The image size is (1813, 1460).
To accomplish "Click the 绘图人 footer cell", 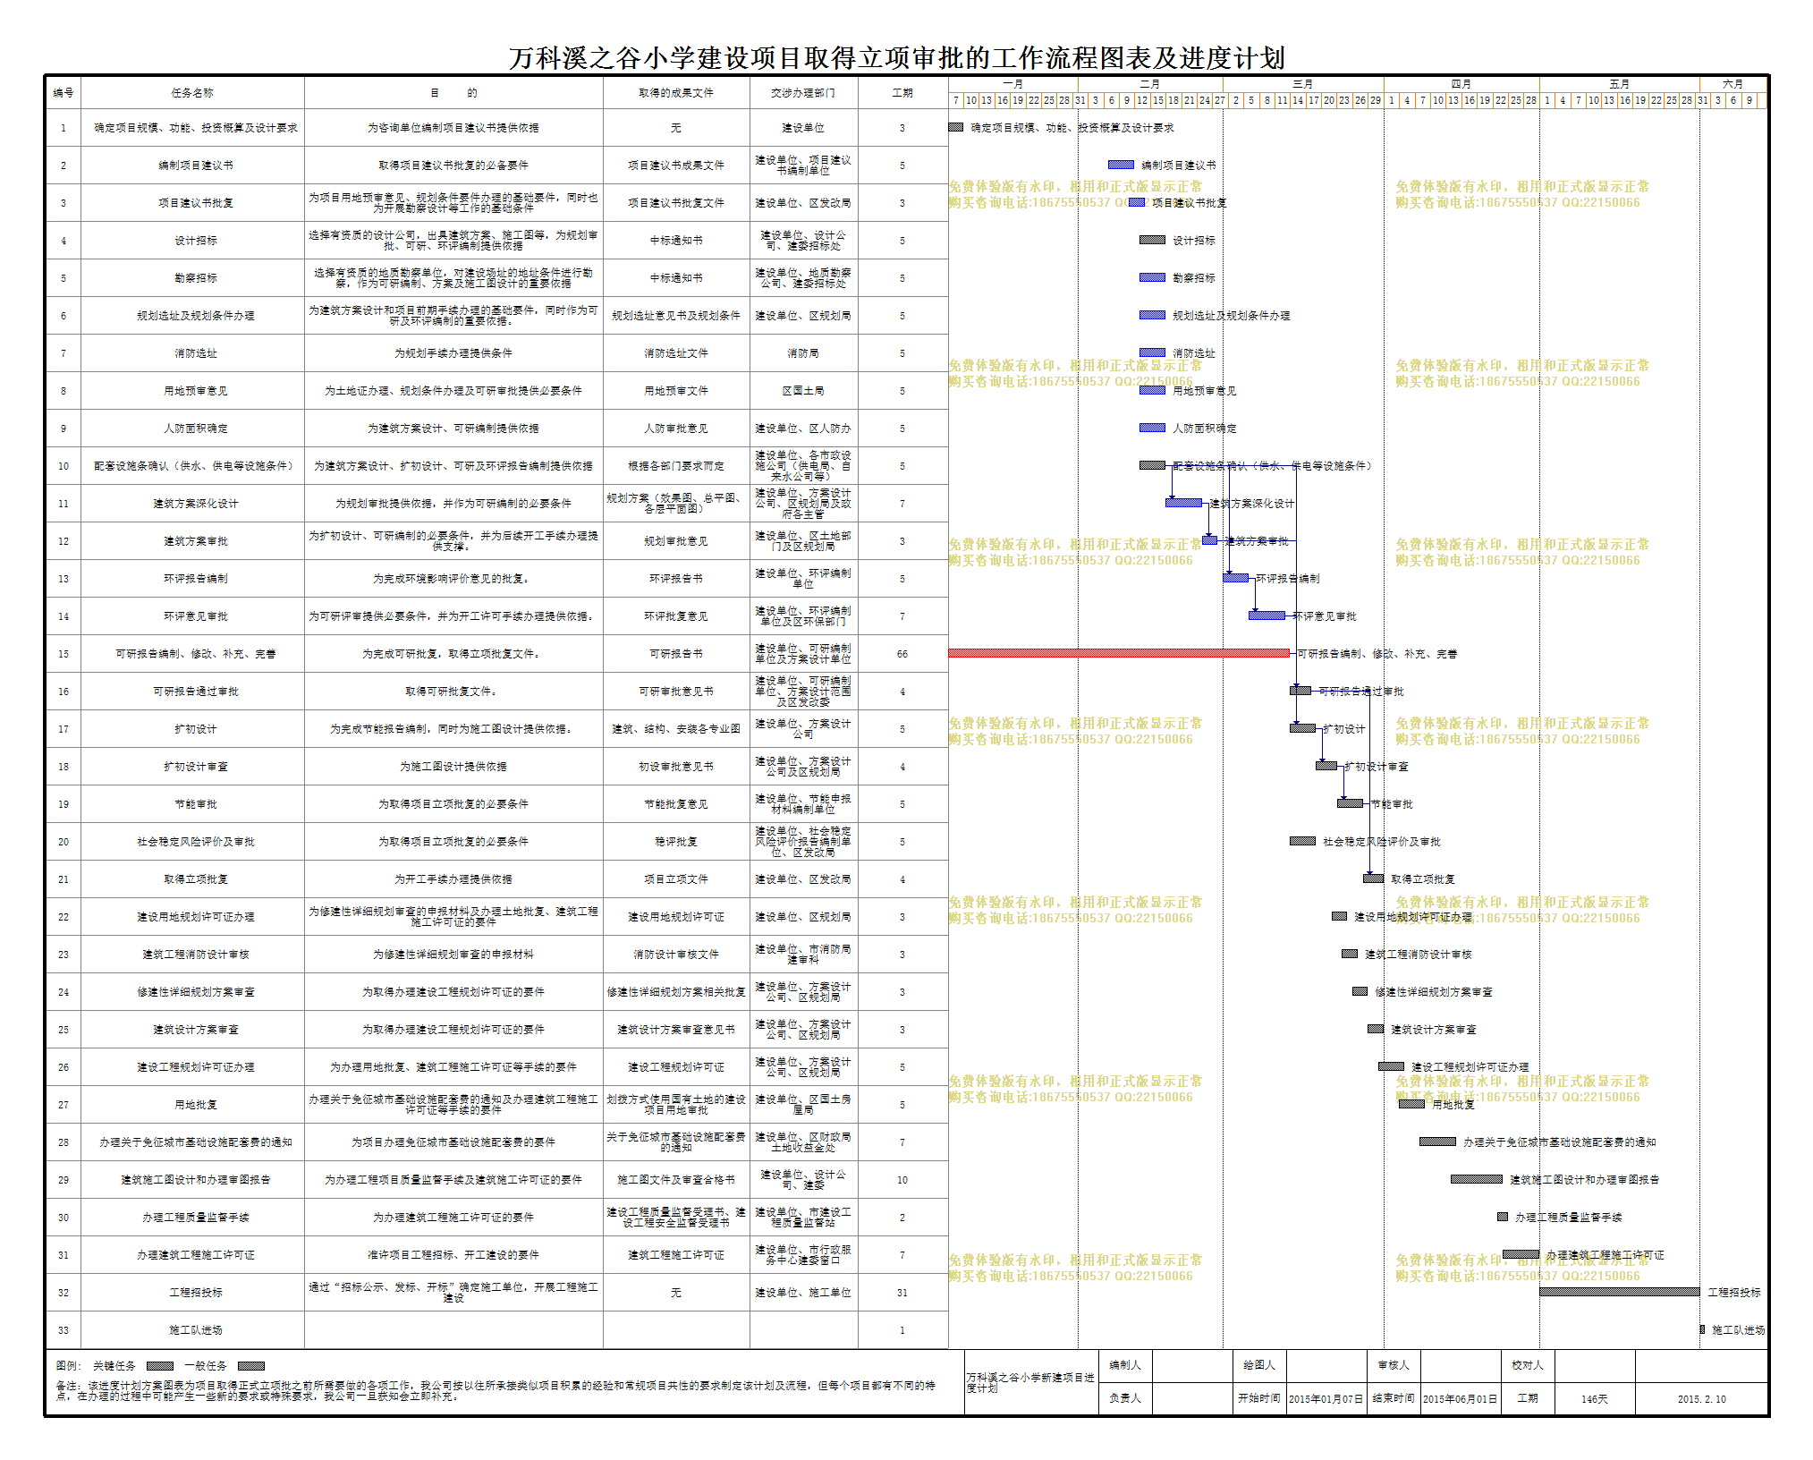I will coord(1259,1365).
